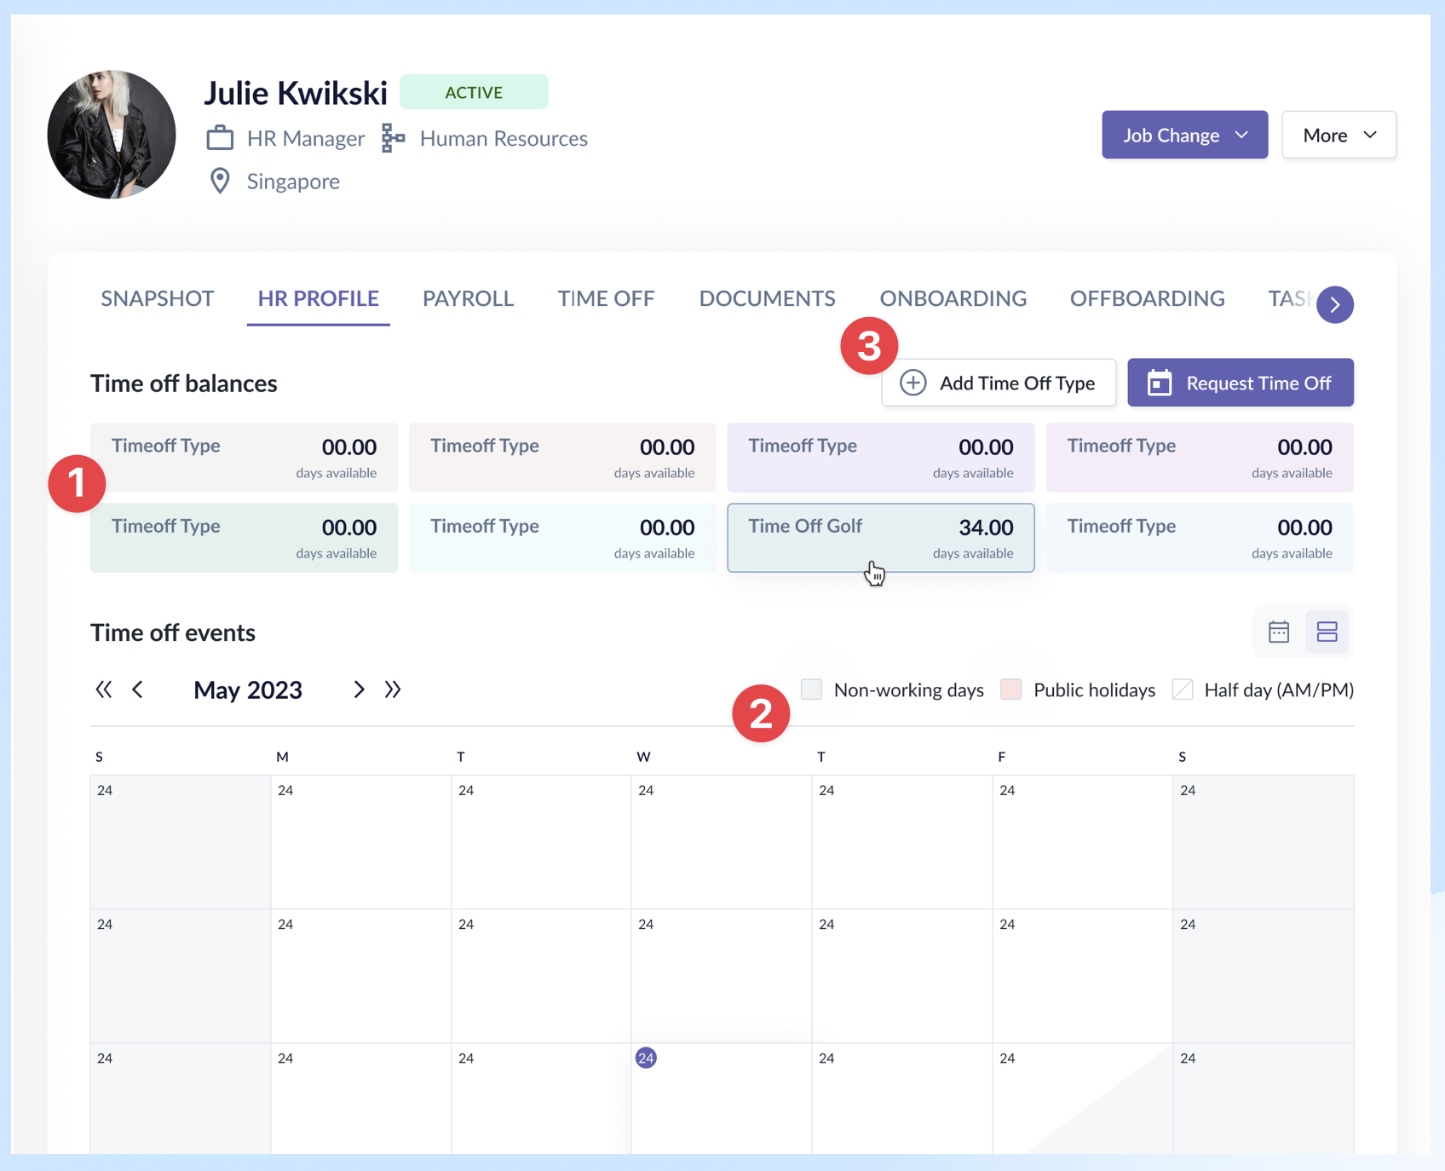Go to the previous month arrow
The width and height of the screenshot is (1445, 1171).
(138, 689)
